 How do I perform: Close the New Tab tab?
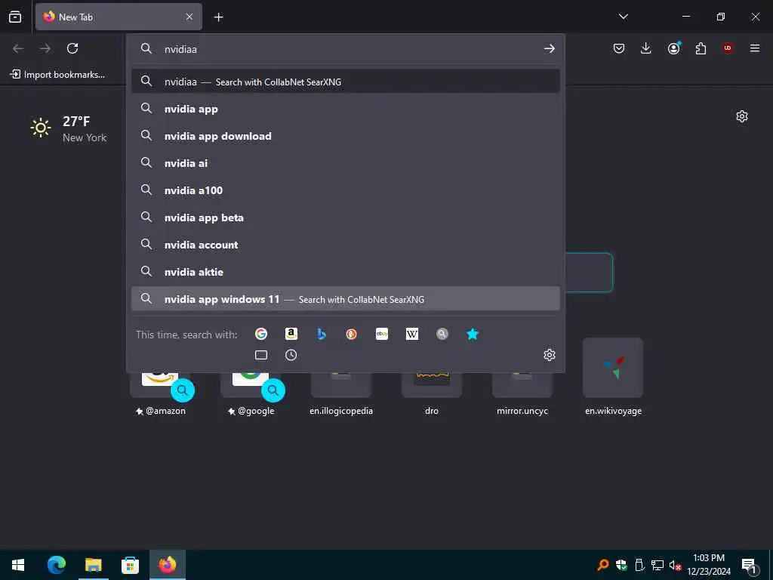pyautogui.click(x=189, y=17)
